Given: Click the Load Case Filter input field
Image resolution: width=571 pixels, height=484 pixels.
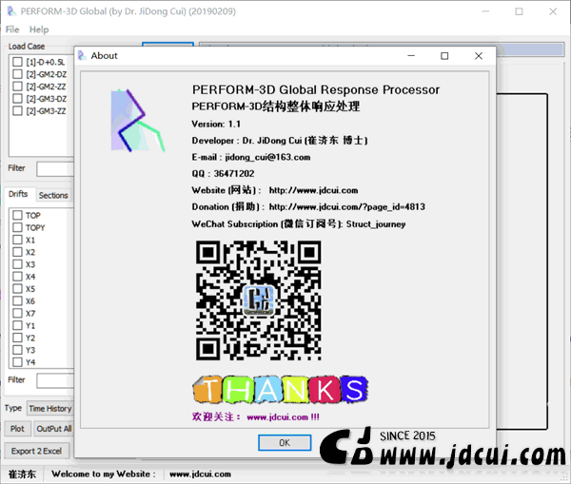Looking at the screenshot, I should pos(55,169).
